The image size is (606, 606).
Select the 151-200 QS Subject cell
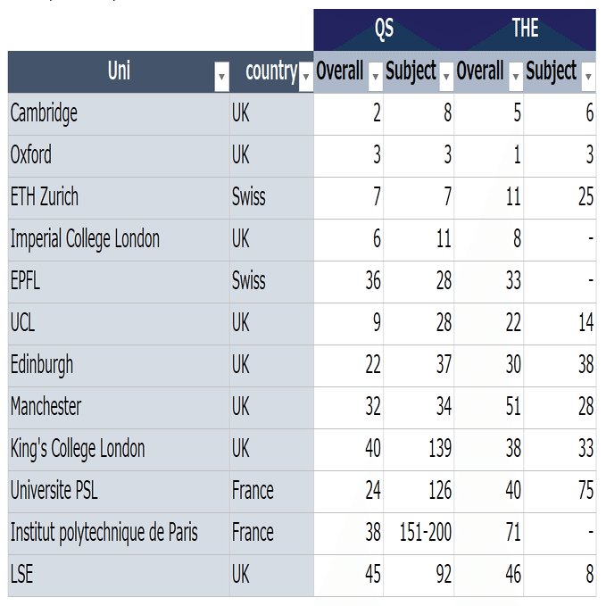click(x=419, y=534)
